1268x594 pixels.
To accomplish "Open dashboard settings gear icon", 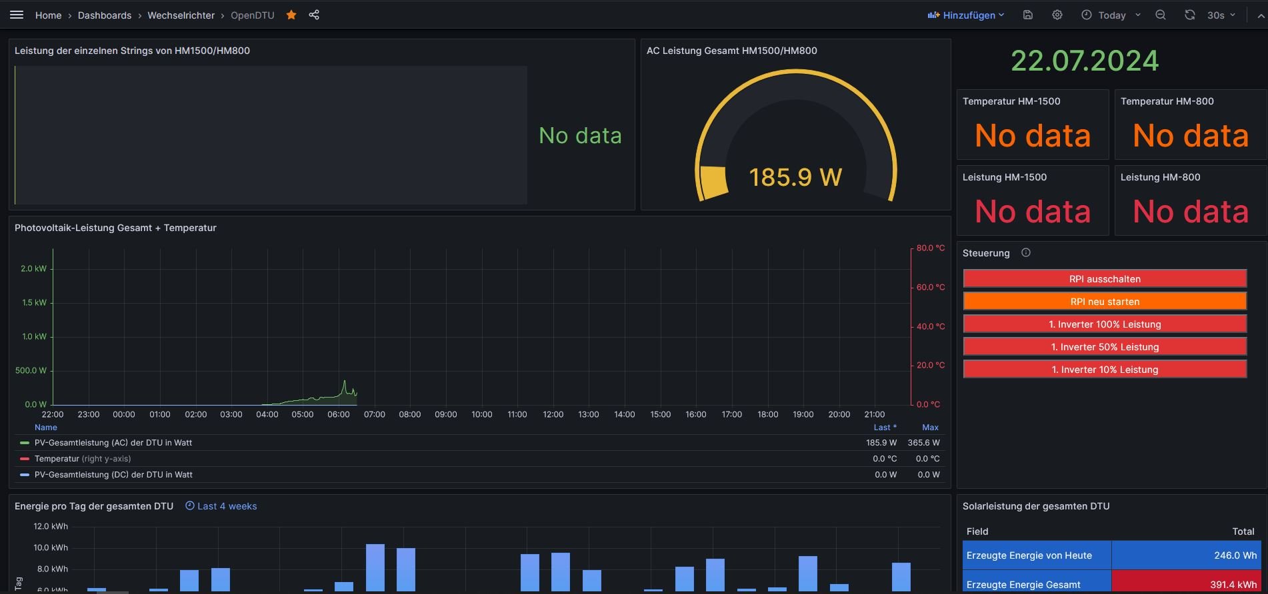I will [1057, 15].
